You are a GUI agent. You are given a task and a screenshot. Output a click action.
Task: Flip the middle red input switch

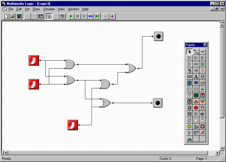coord(34,84)
